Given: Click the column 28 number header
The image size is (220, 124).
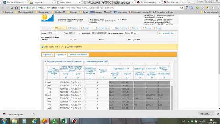Looking at the screenshot, I should click(x=164, y=77).
